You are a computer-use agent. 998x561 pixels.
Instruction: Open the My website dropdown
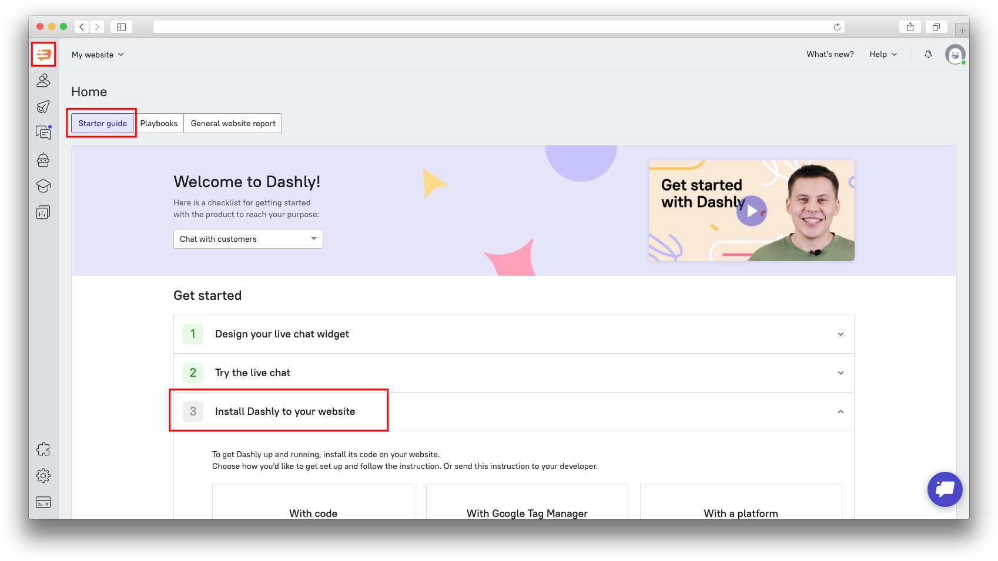[98, 55]
